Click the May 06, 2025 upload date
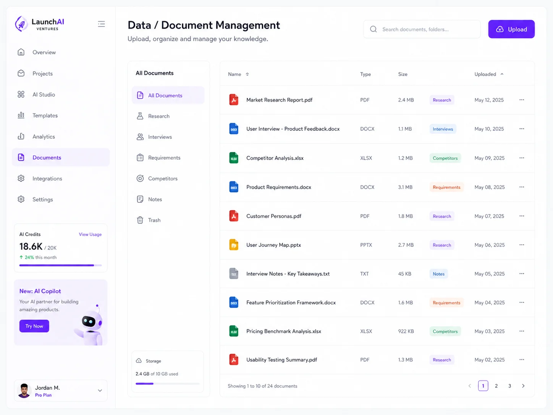Screen dimensions: 553x415 (490, 245)
